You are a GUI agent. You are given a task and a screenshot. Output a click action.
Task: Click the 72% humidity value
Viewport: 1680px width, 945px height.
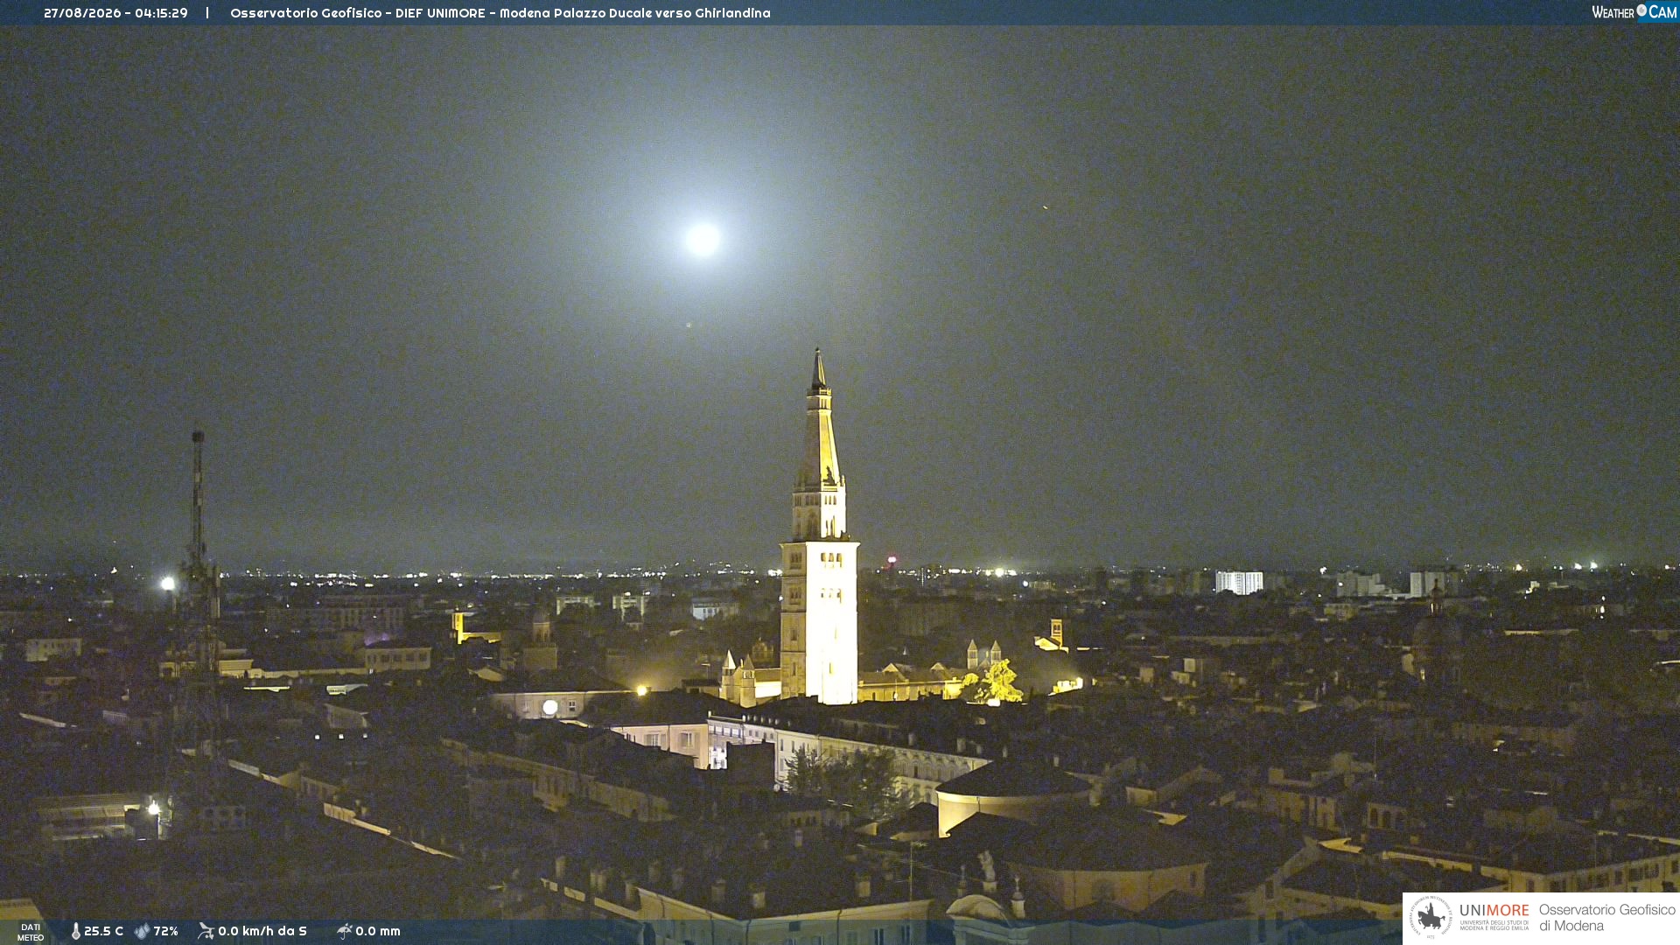coord(165,931)
